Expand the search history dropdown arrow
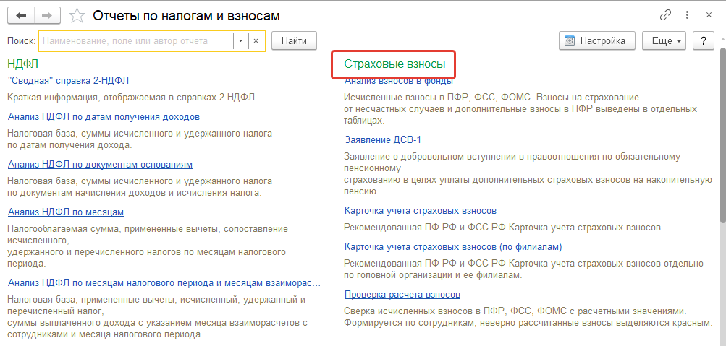Viewport: 726px width, 346px height. [240, 40]
